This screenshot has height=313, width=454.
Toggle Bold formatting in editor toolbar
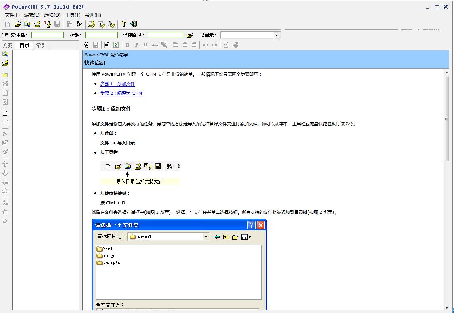click(127, 45)
